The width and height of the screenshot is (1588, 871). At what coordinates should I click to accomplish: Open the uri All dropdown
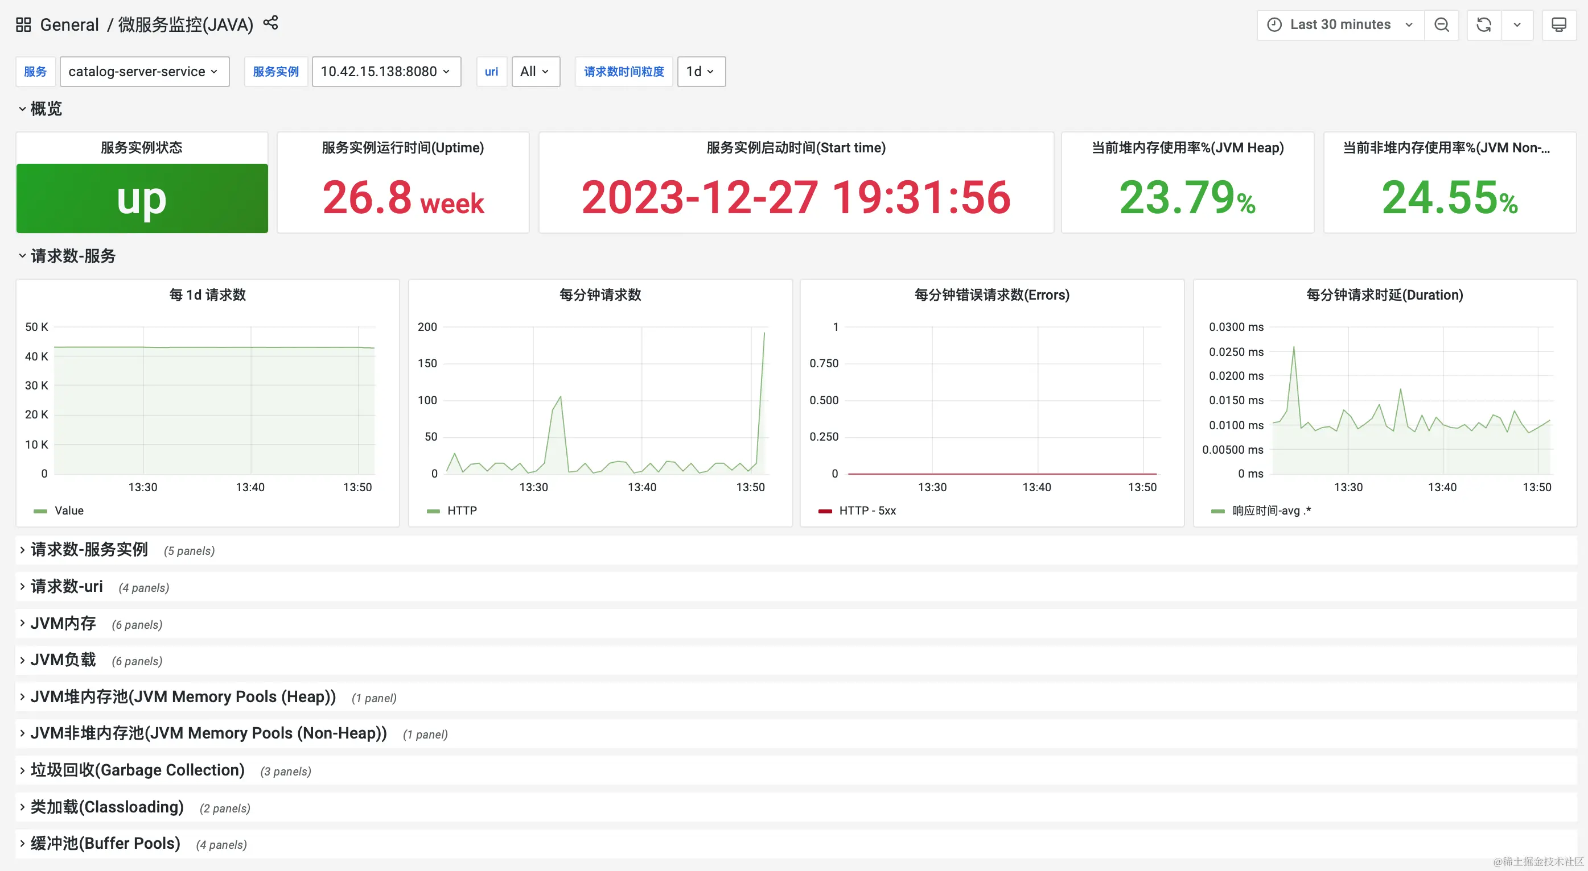[x=535, y=72]
